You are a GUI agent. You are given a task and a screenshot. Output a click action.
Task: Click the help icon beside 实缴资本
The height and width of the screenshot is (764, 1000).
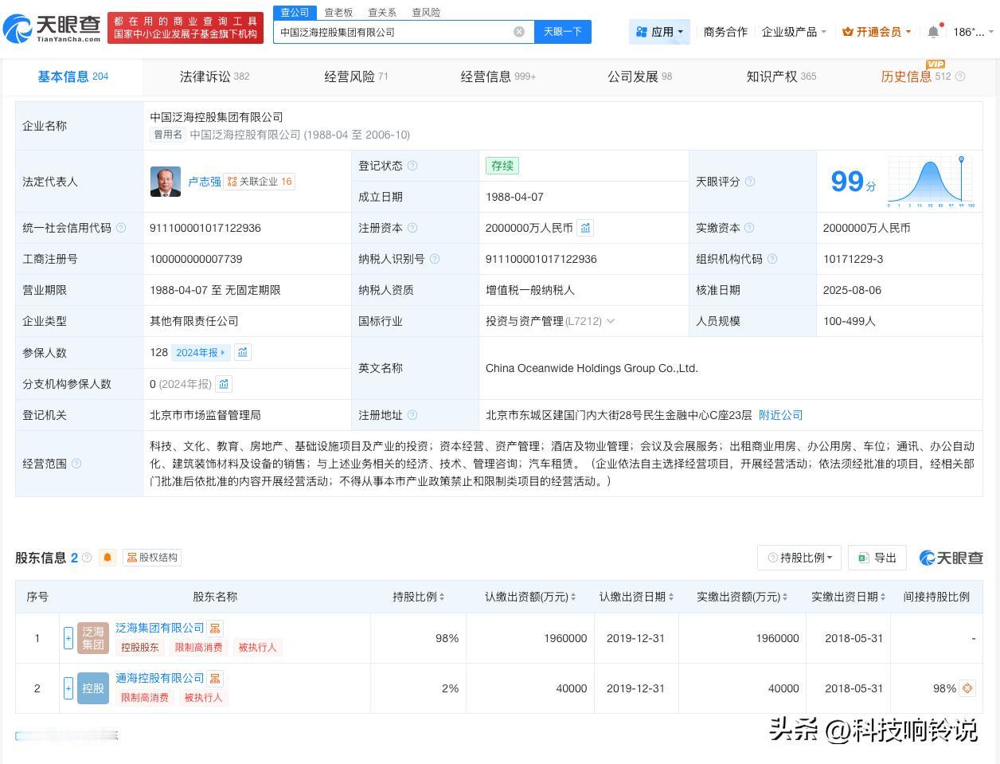[750, 228]
